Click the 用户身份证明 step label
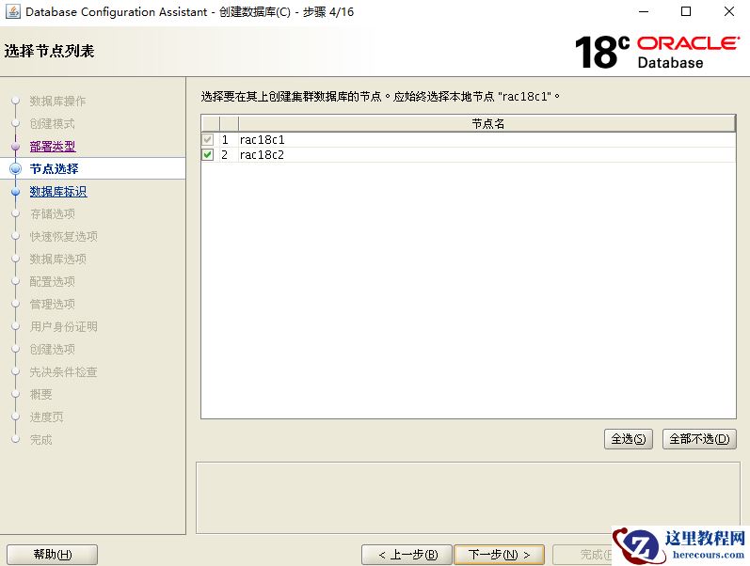 pos(64,326)
